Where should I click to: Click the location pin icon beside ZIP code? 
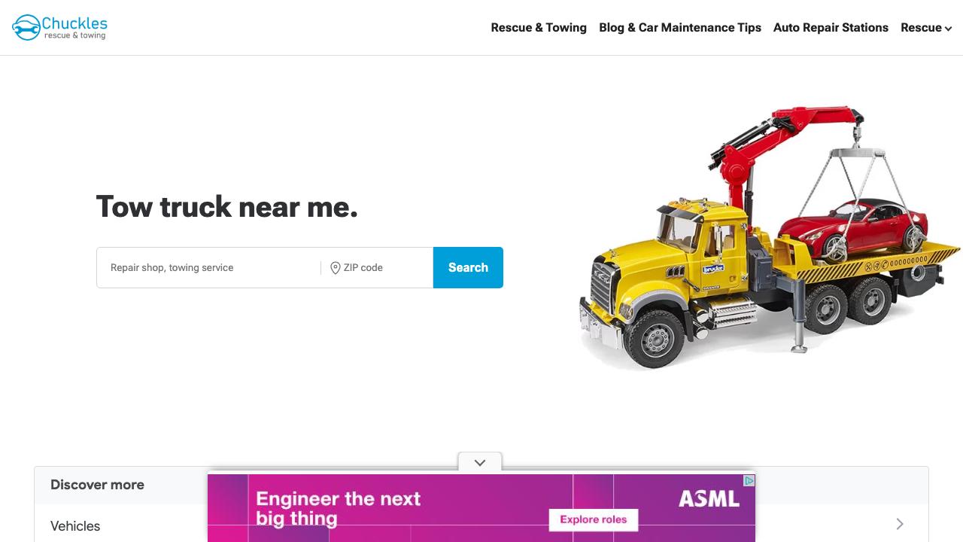coord(336,268)
